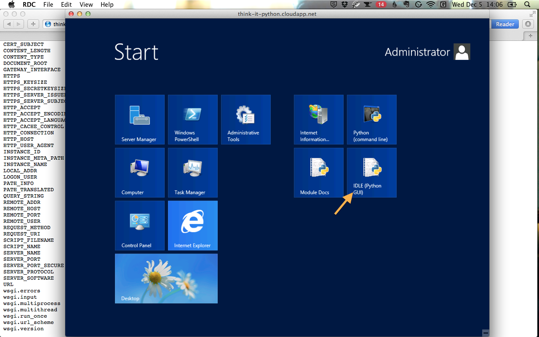
Task: Click the zoom-out minus button on Start screen
Action: (486, 332)
